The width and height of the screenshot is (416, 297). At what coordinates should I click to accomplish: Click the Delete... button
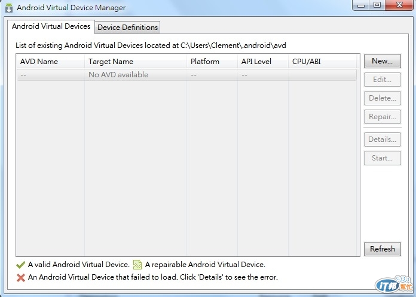[x=383, y=98]
